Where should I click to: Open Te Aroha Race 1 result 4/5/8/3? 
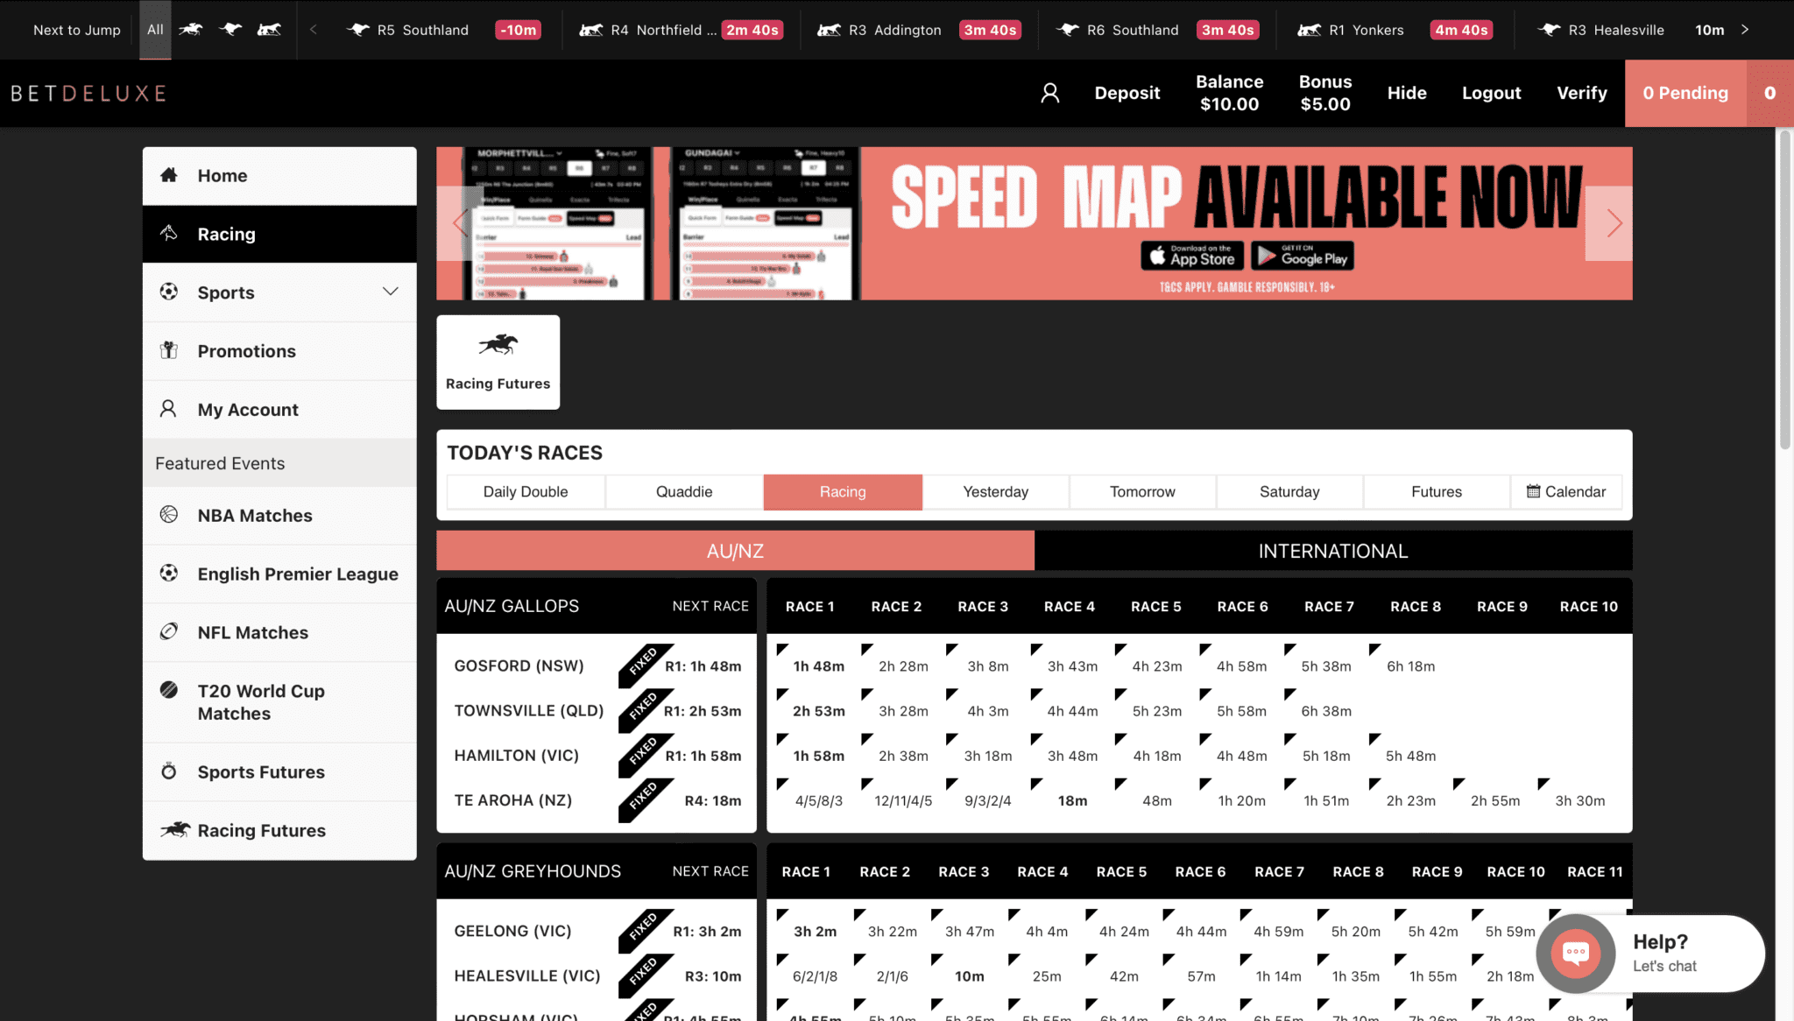[818, 800]
